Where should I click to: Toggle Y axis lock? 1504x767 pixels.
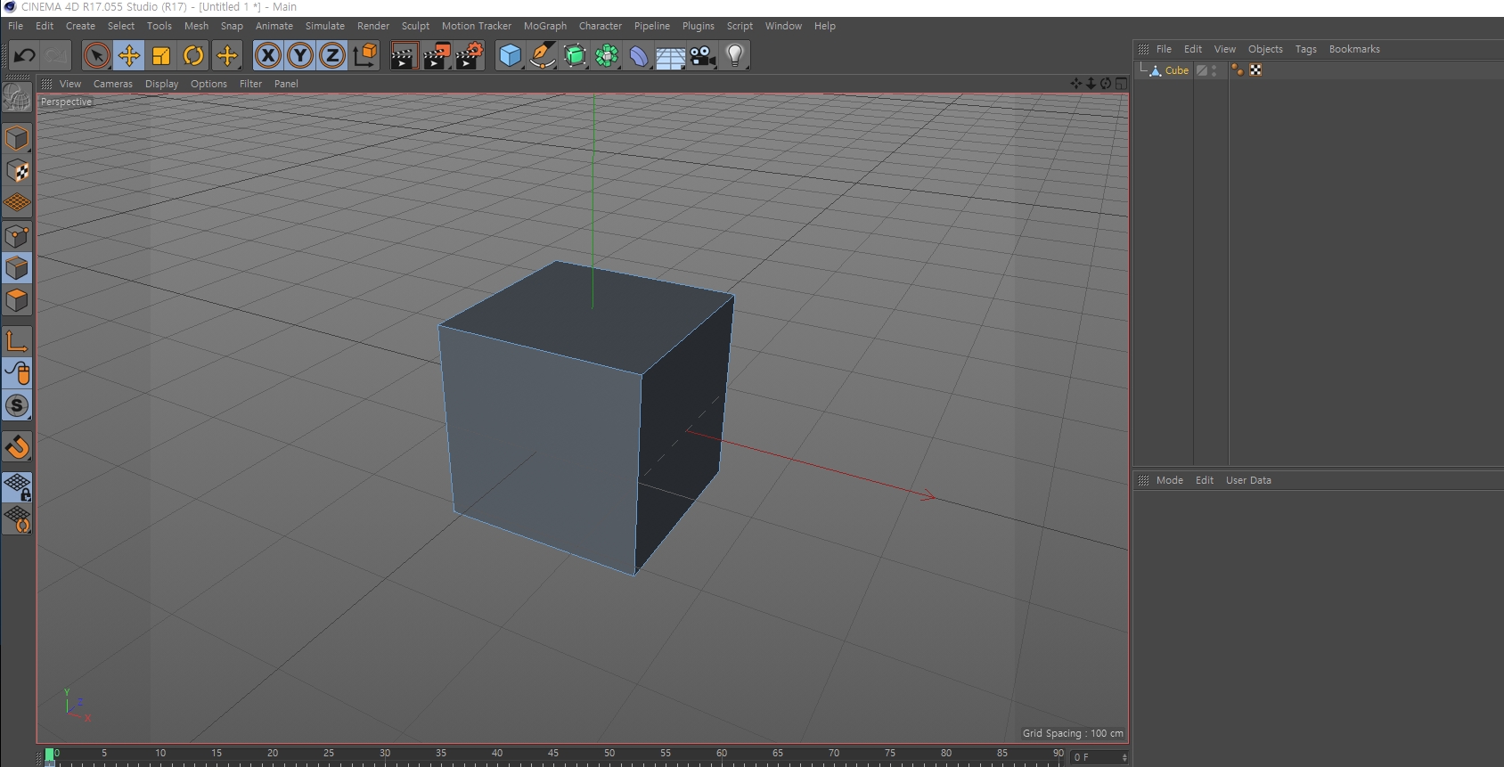[x=300, y=55]
